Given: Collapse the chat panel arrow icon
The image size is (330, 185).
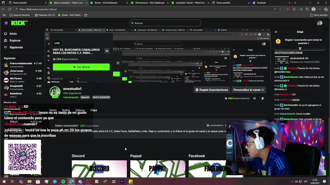Looking at the screenshot, I should click(x=276, y=32).
